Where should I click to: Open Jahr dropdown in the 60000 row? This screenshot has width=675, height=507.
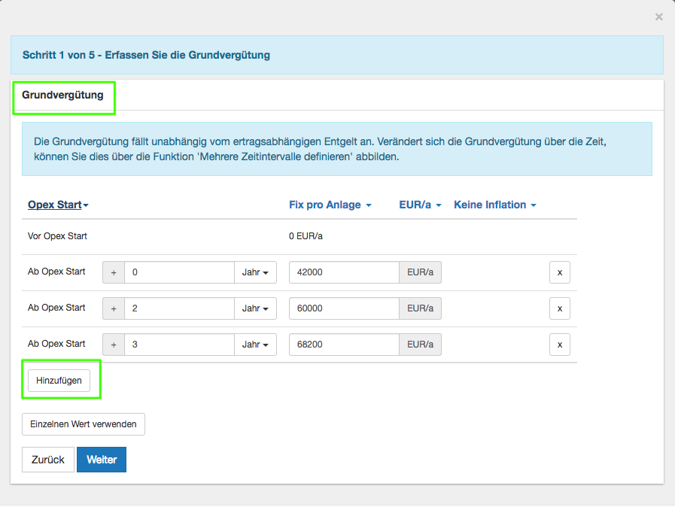pyautogui.click(x=255, y=308)
